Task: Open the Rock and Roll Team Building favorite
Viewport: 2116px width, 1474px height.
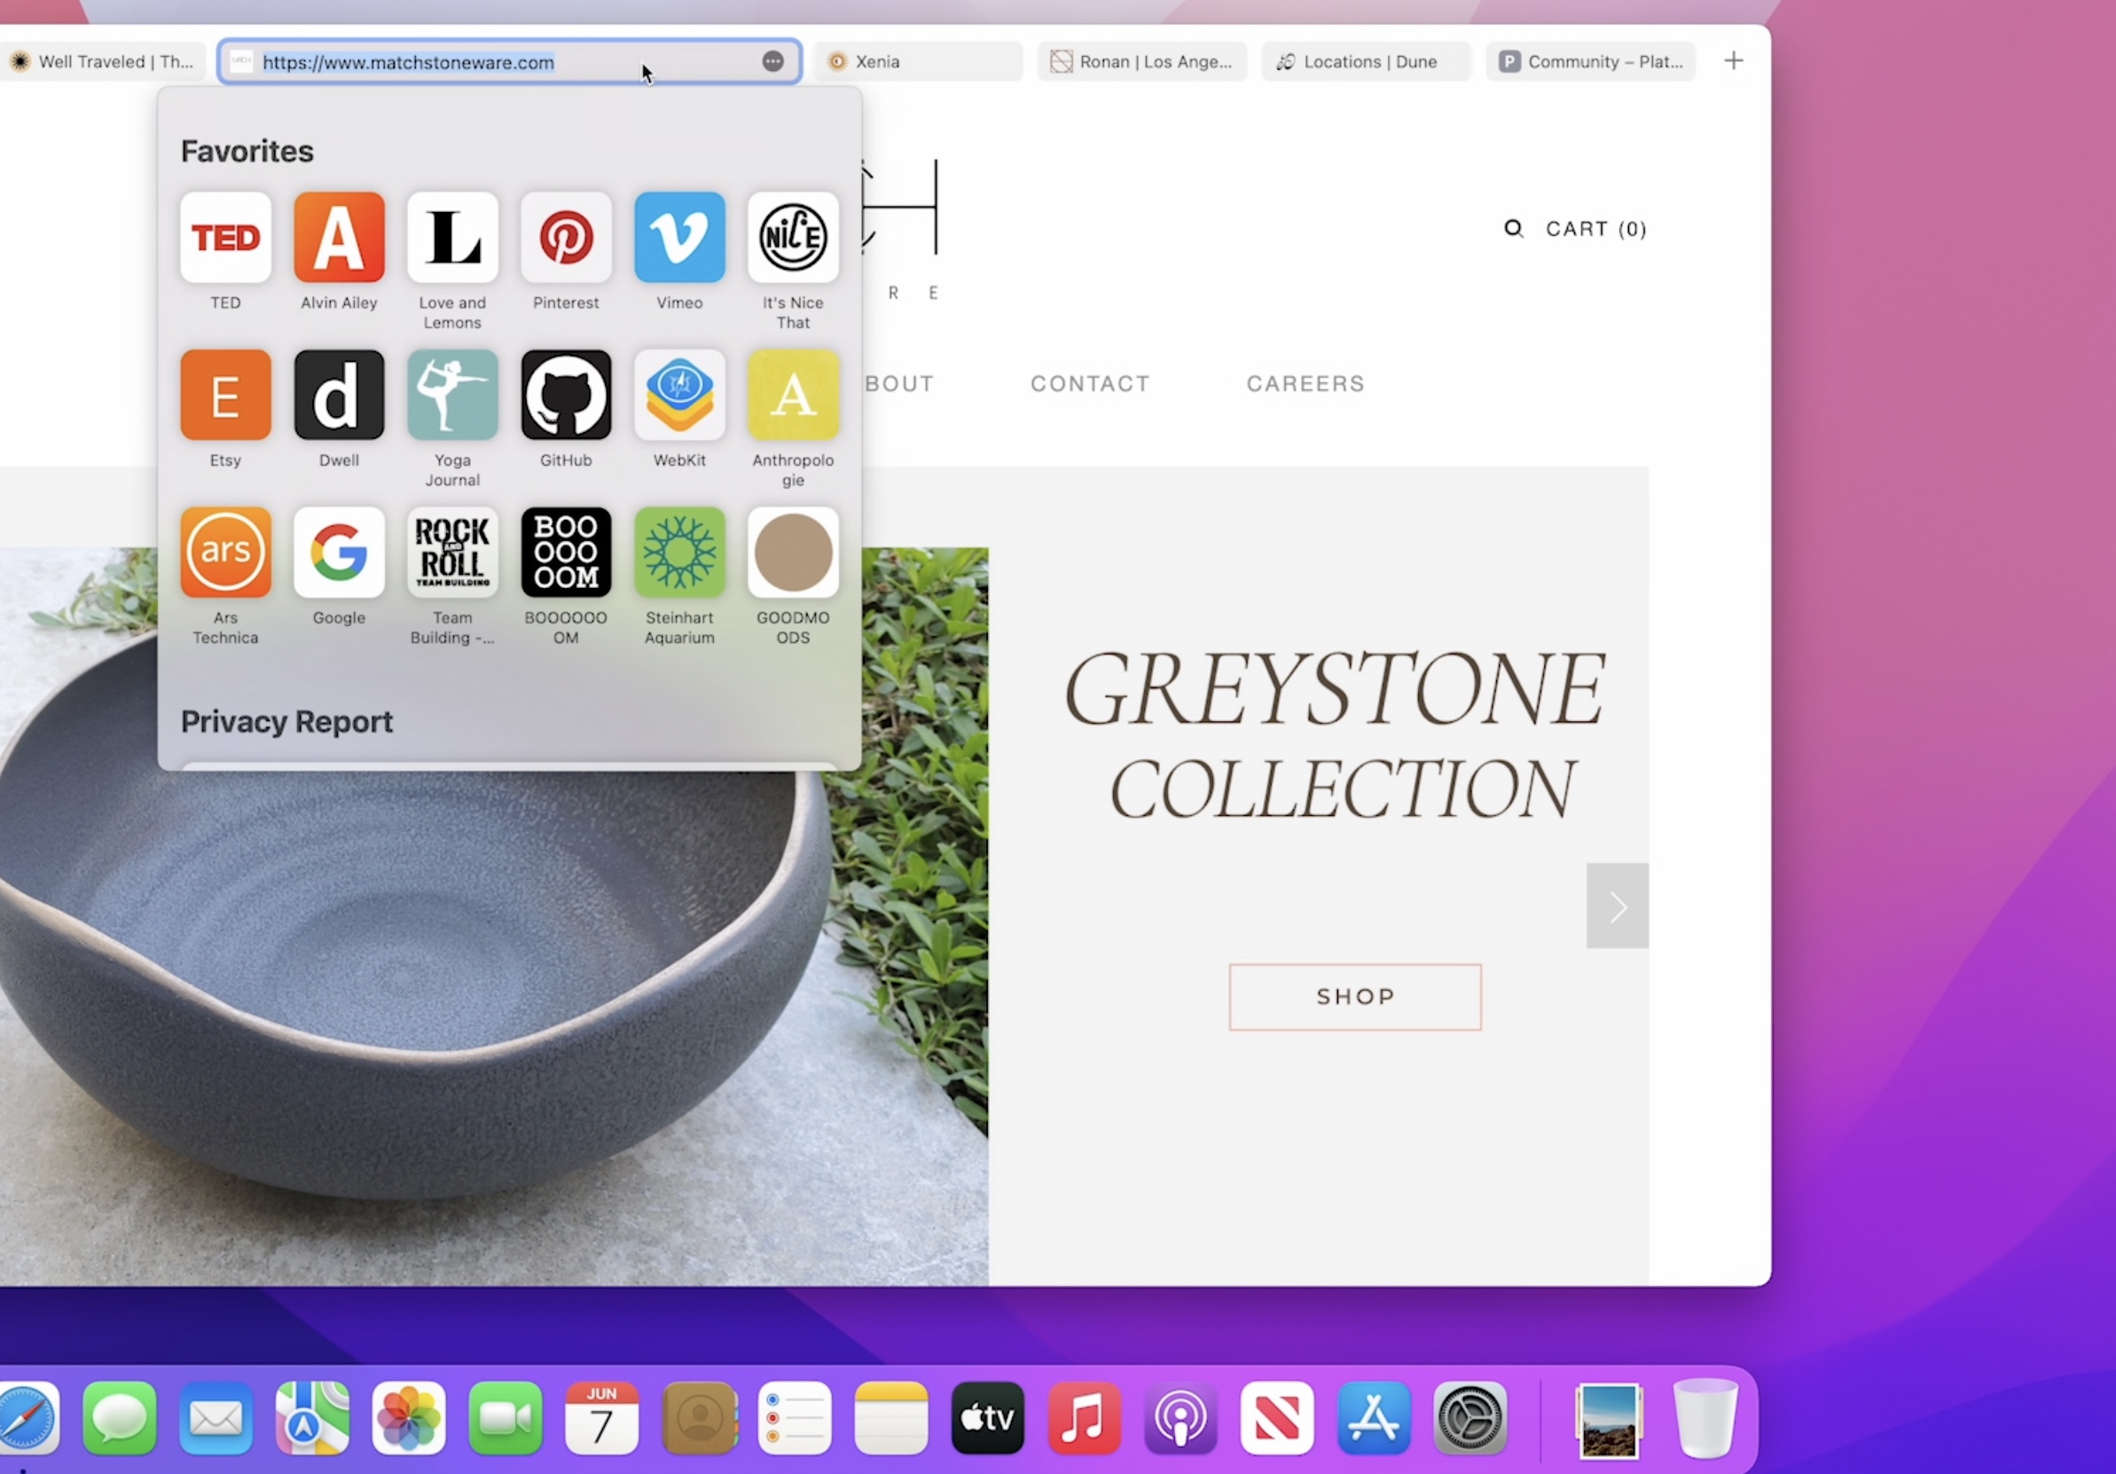Action: point(452,553)
